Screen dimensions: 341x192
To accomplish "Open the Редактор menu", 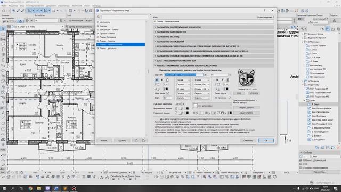I will coord(13,6).
